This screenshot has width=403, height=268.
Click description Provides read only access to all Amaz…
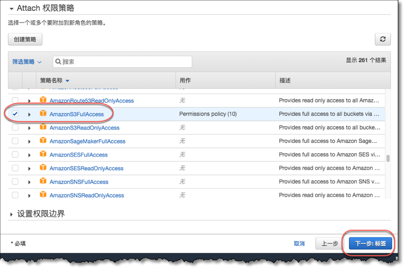pos(329,100)
